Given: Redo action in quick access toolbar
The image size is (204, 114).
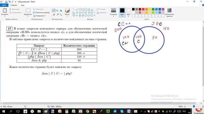Looking at the screenshot, I should tap(13, 2).
